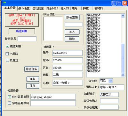Open the 自动找星 tab
The image size is (128, 116).
tap(38, 8)
